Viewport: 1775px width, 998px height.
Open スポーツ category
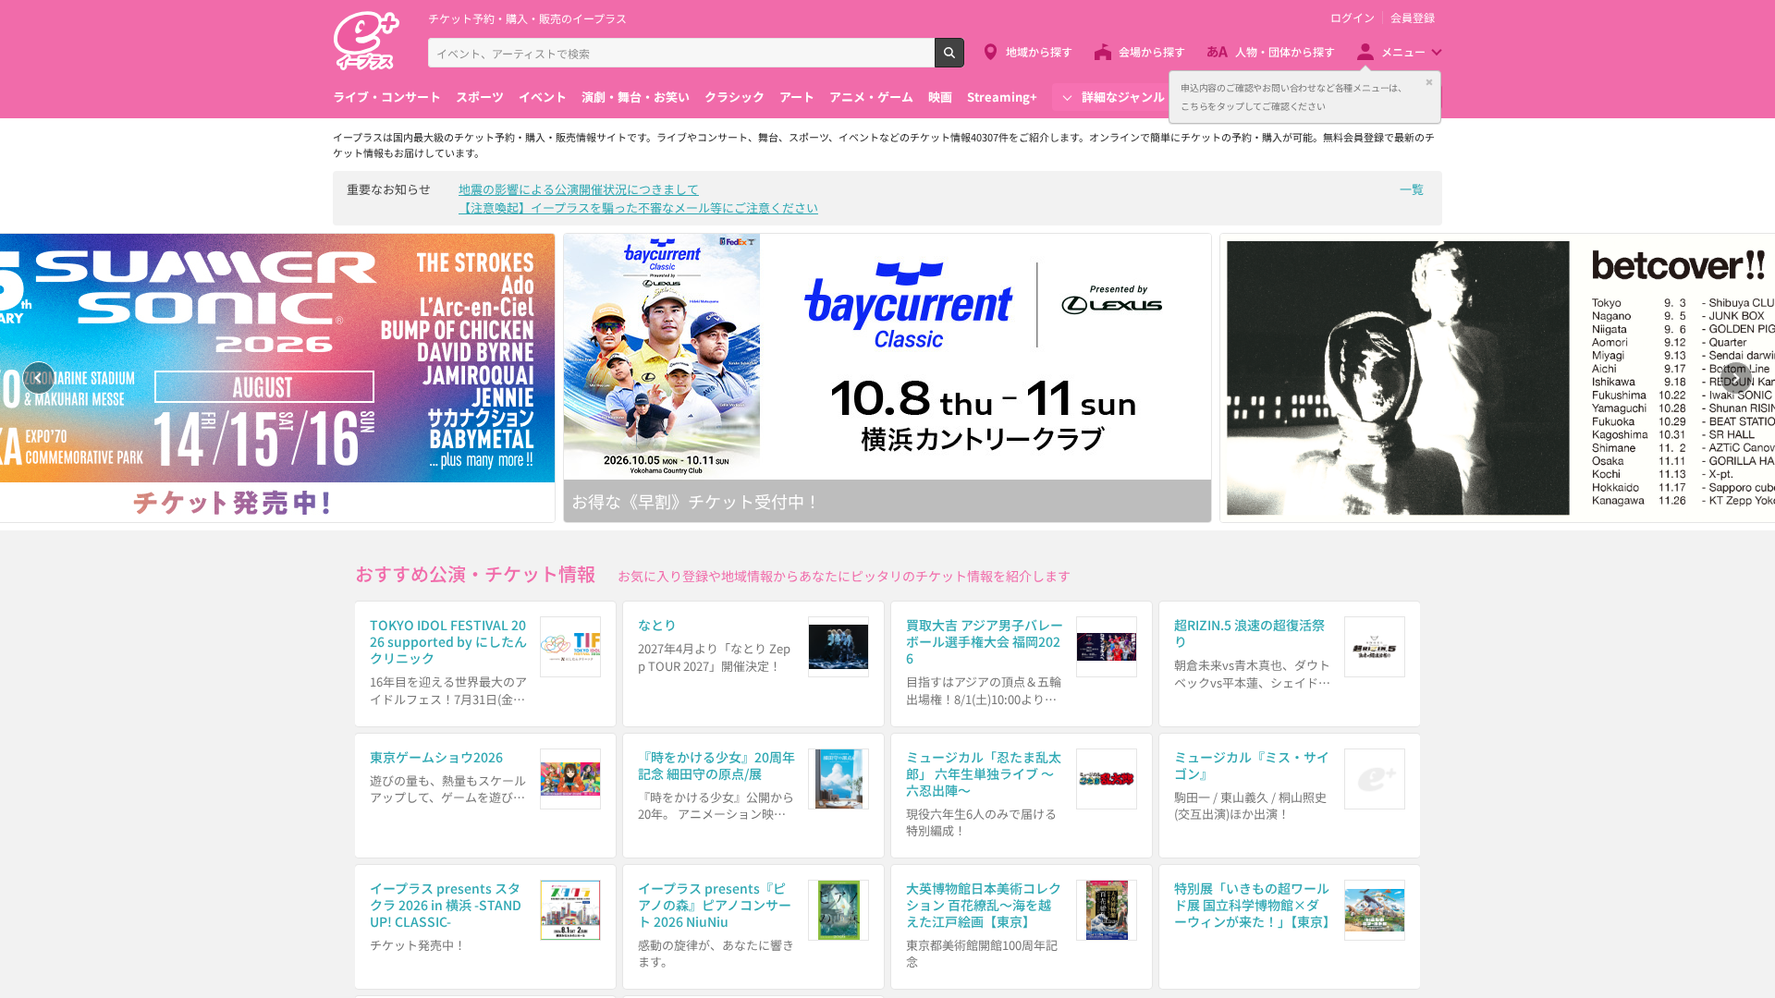(x=480, y=97)
